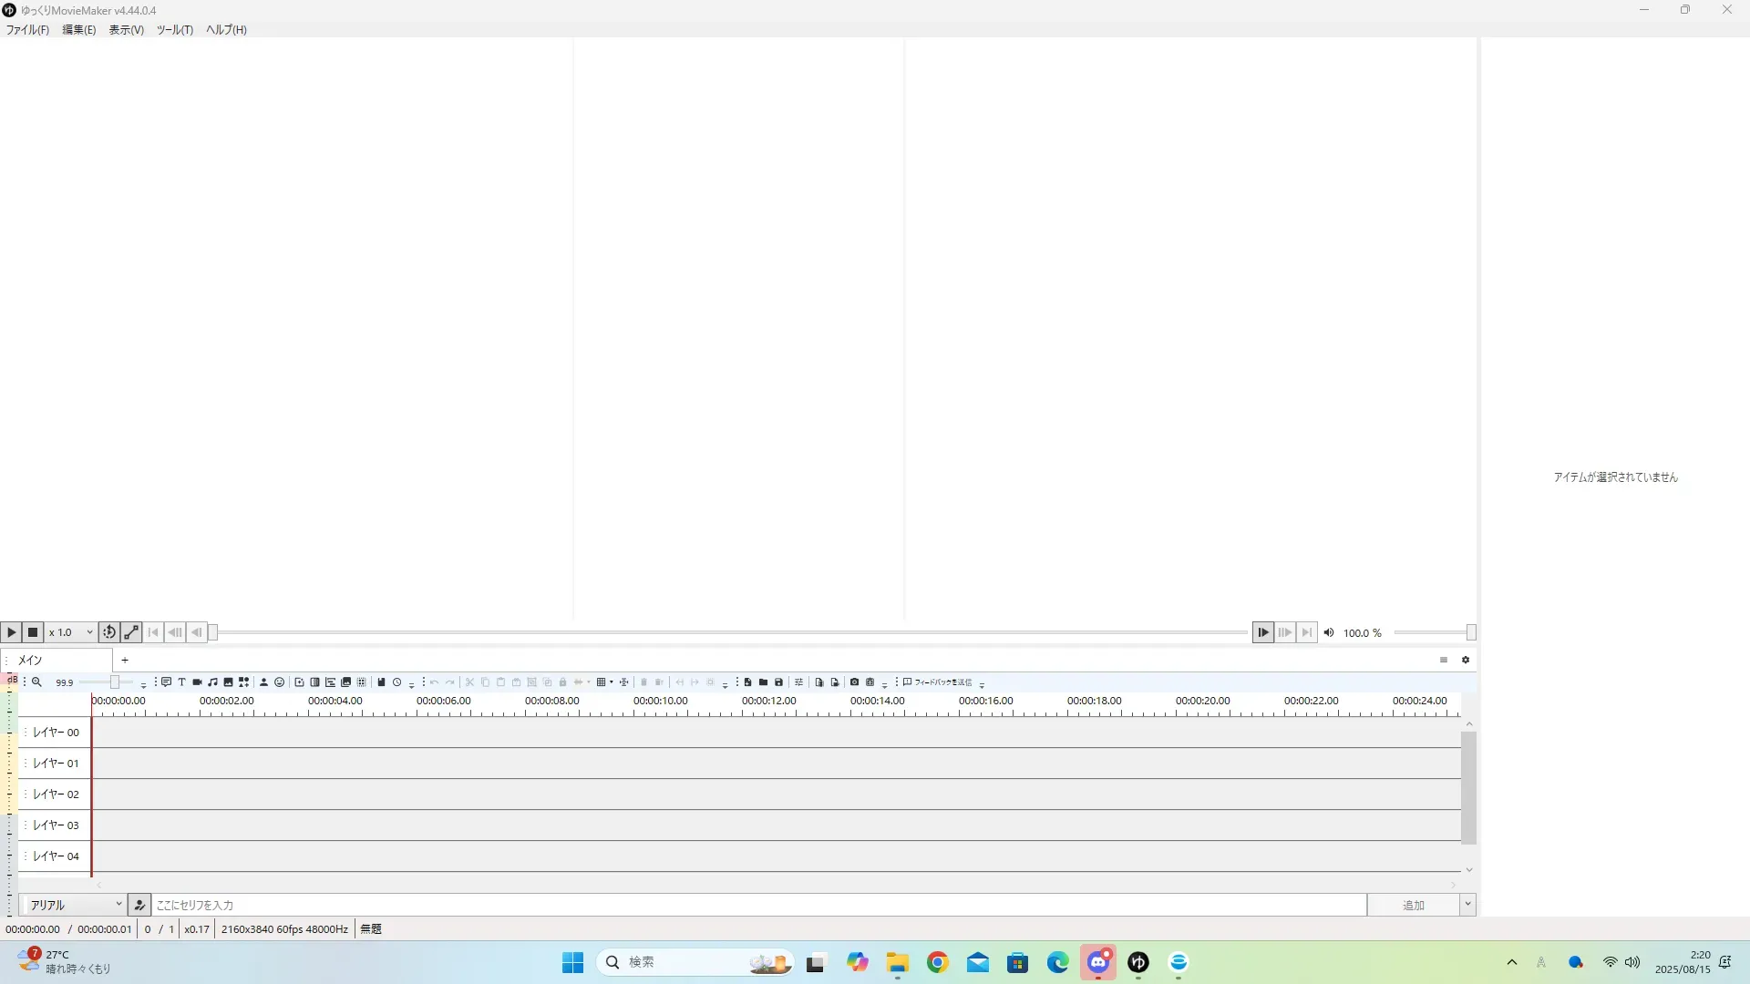Add a voice item from the toolbar

tap(166, 682)
